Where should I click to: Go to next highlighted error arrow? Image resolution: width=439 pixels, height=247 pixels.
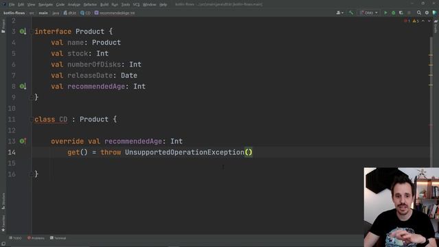pos(429,21)
